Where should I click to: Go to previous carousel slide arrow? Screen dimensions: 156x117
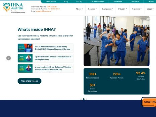pyautogui.click(x=9, y=58)
